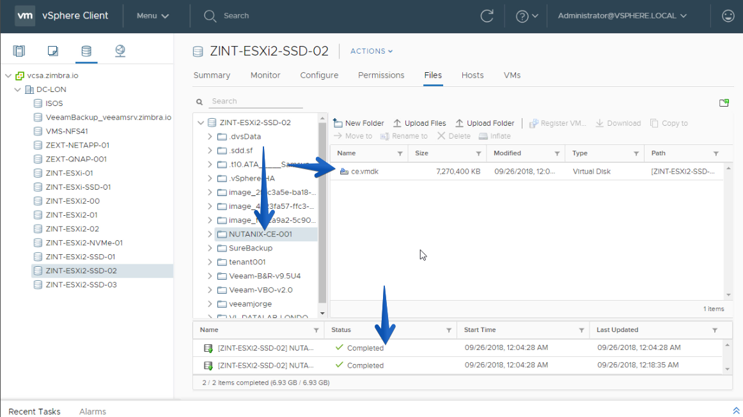
Task: Filter the Name column in files table
Action: coord(400,153)
